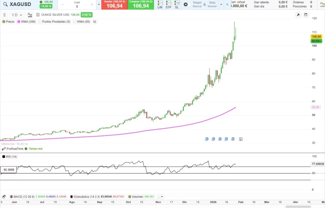Open the 1 D timeframe dropdown
Image resolution: width=325 pixels, height=208 pixels.
pyautogui.click(x=17, y=15)
